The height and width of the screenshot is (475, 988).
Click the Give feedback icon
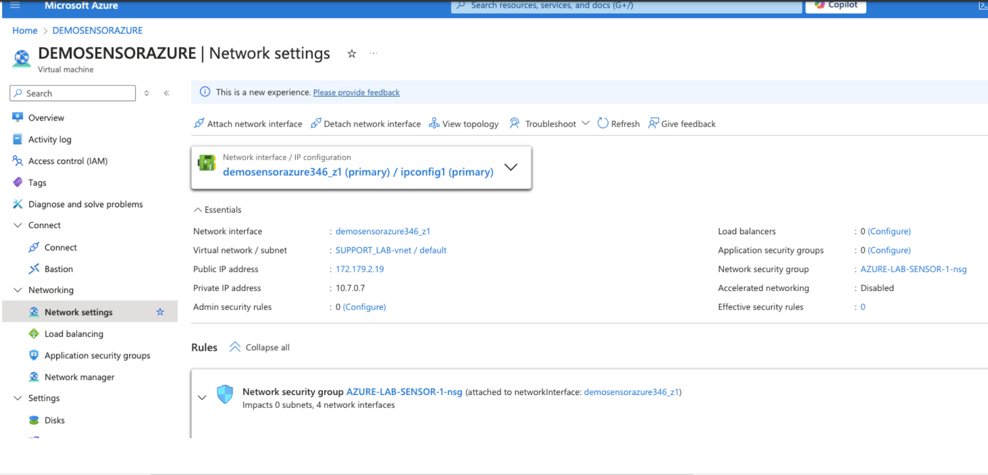tap(653, 123)
